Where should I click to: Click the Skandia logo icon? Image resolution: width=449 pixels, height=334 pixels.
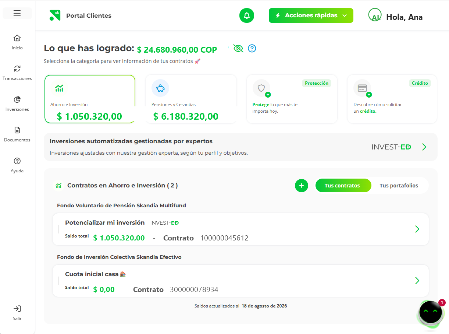[54, 15]
